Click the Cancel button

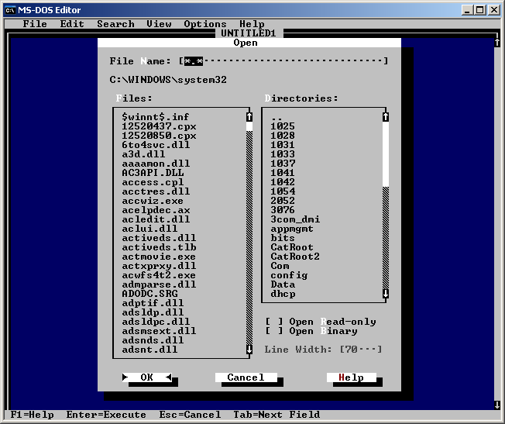pyautogui.click(x=246, y=377)
